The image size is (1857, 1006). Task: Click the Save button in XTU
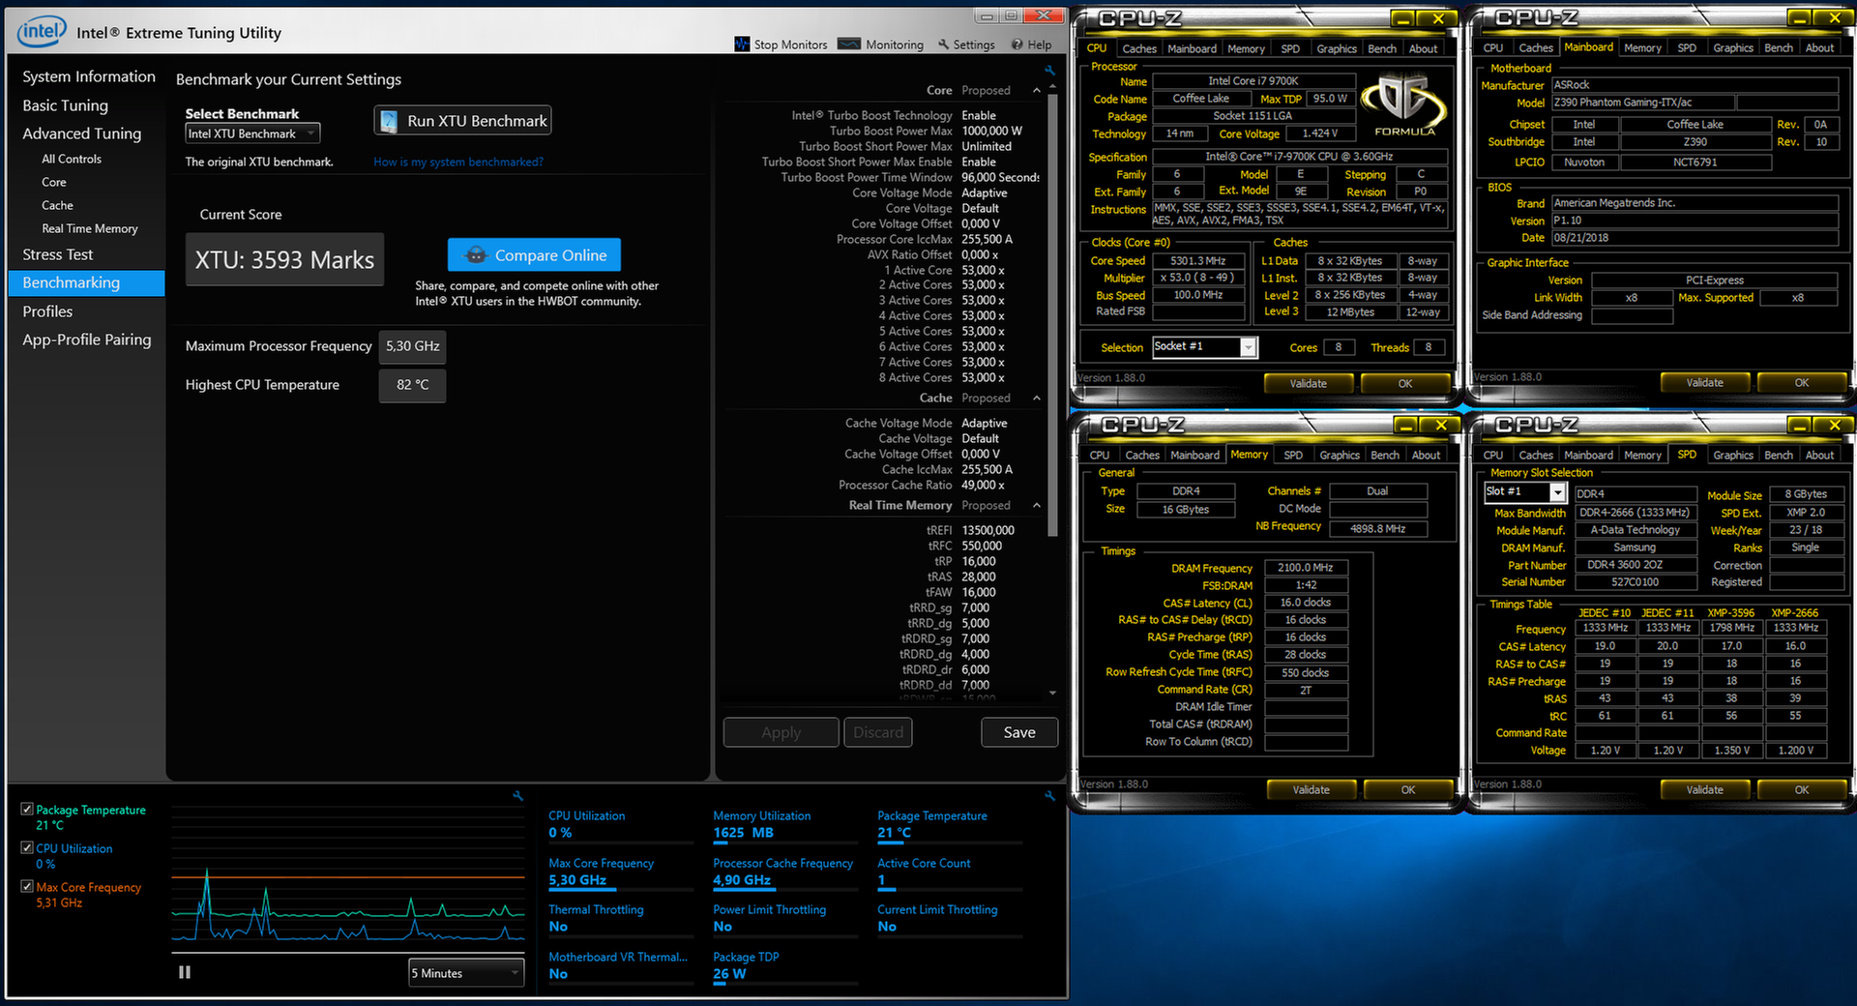click(x=1018, y=732)
